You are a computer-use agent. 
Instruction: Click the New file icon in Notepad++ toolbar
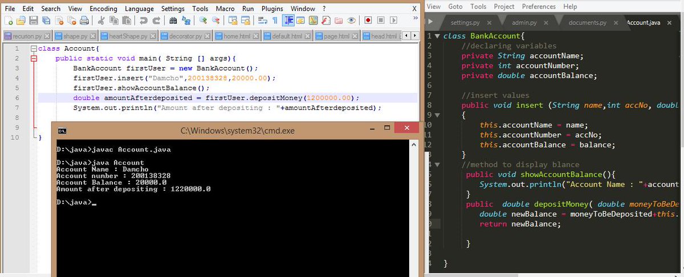(8, 20)
